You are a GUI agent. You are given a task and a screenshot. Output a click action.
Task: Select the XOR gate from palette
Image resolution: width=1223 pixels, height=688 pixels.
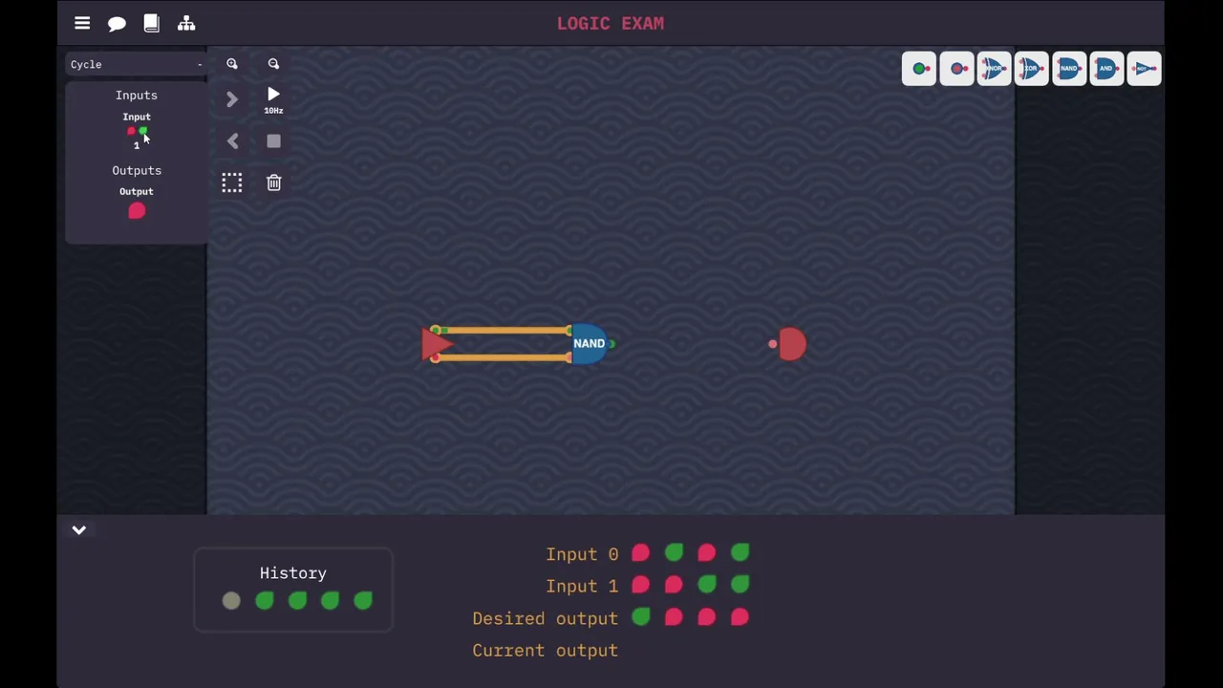click(x=1031, y=68)
